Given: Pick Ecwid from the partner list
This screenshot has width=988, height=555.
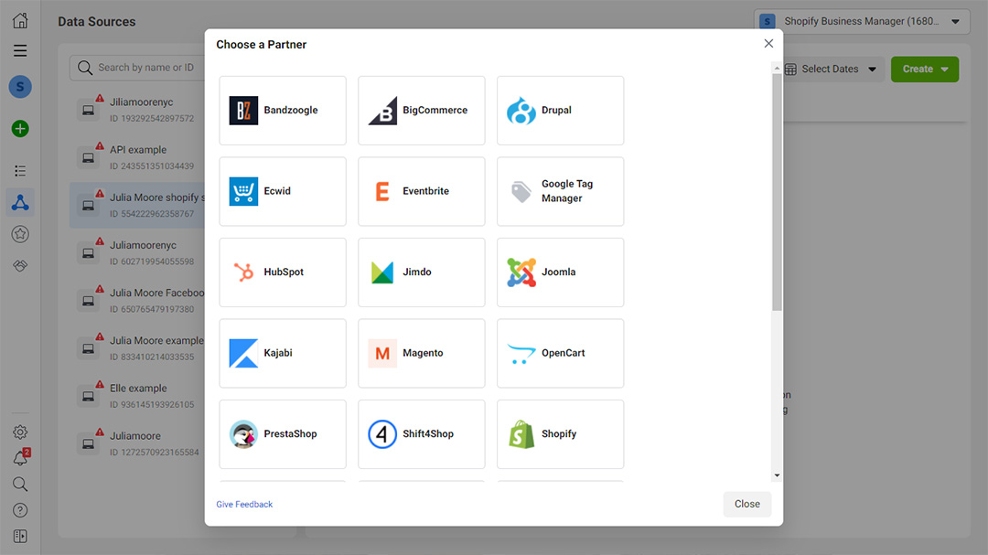Looking at the screenshot, I should coord(283,191).
